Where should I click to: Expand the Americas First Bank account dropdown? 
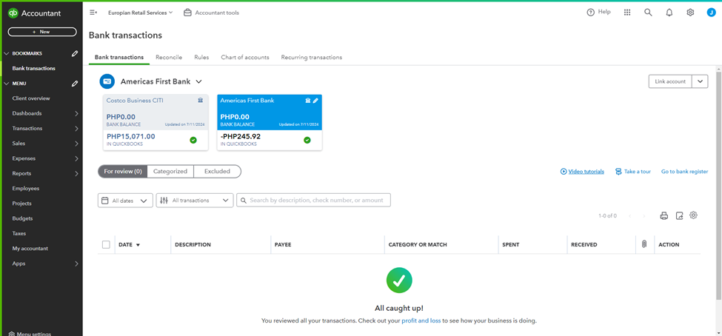pos(198,81)
